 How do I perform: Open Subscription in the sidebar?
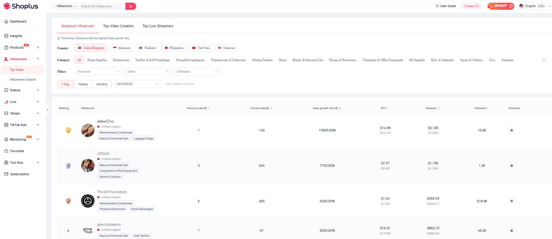[17, 174]
